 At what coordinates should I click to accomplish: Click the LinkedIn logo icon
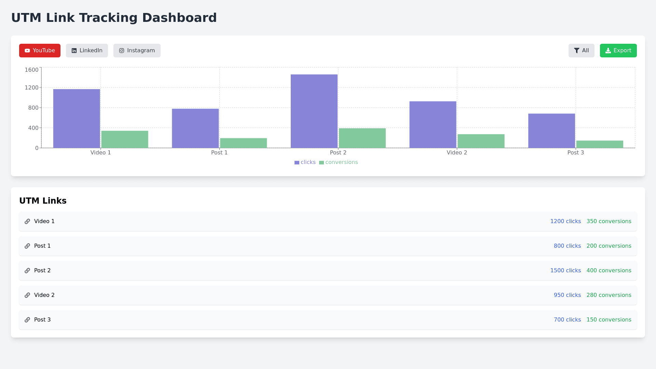click(x=74, y=51)
